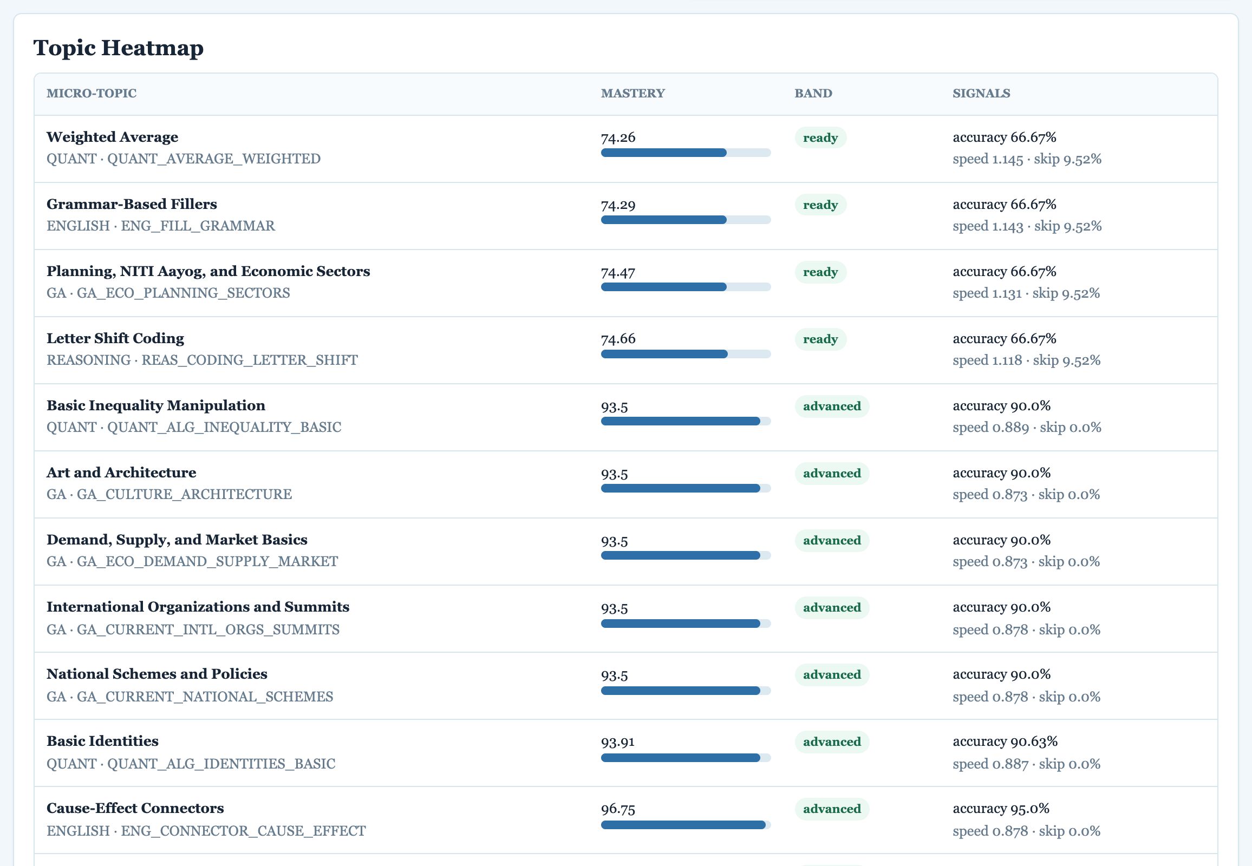Click Planning, NITI Aayog, and Economic Sectors
Viewport: 1252px width, 866px height.
pos(208,271)
